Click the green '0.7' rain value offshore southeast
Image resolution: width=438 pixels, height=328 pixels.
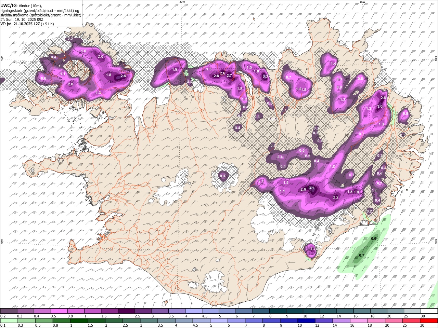point(362,256)
